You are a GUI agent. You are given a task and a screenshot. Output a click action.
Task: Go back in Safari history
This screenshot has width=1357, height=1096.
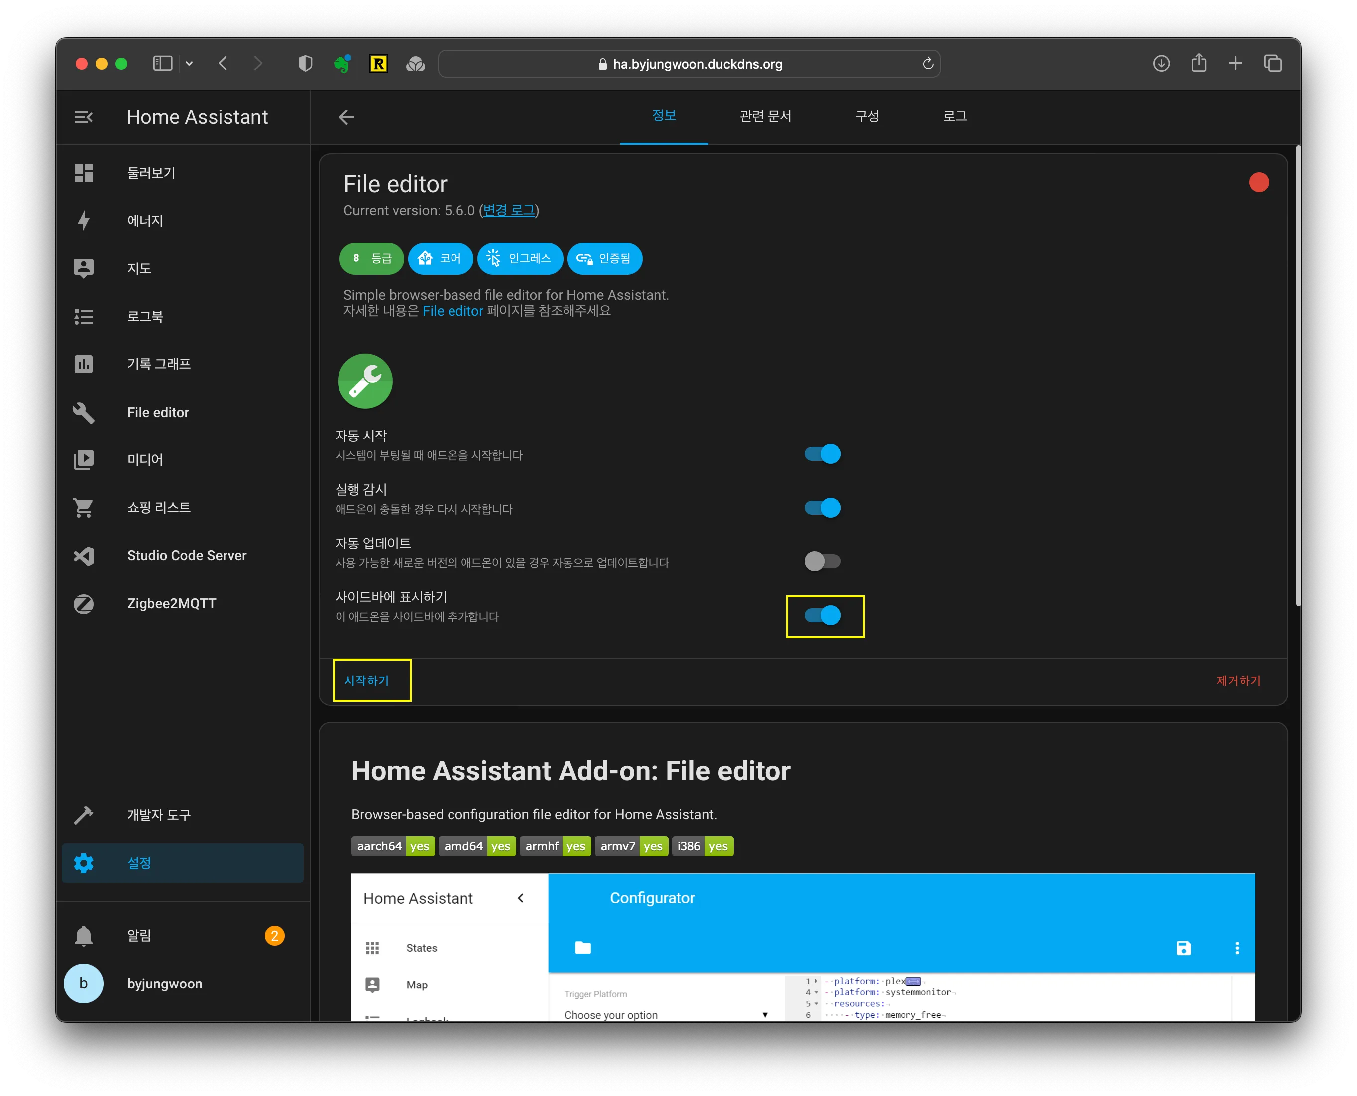point(223,64)
